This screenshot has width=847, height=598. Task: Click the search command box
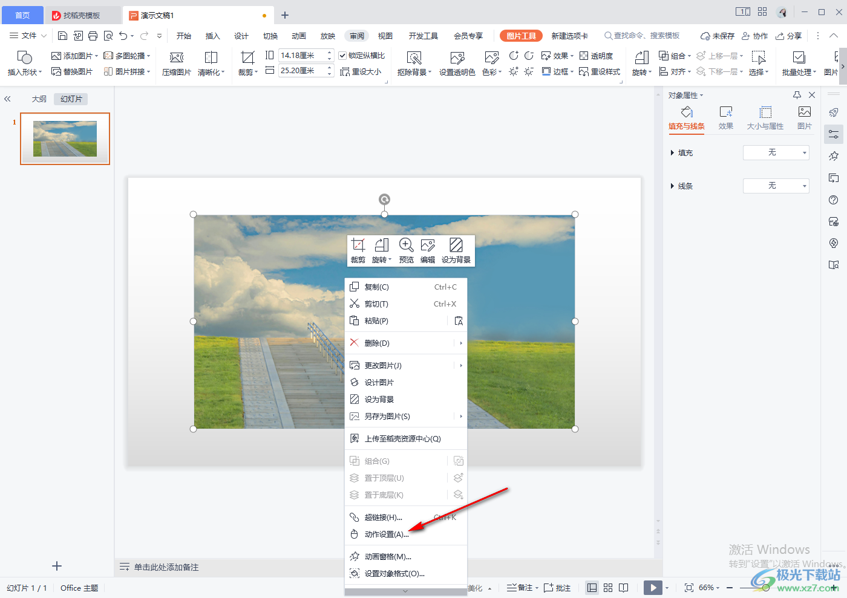click(642, 36)
